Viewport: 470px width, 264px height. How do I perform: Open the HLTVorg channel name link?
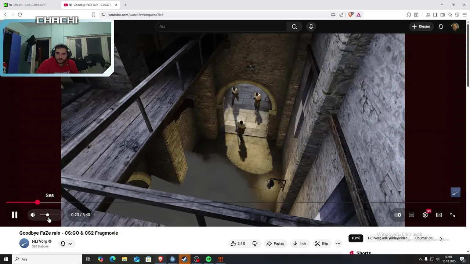(40, 241)
